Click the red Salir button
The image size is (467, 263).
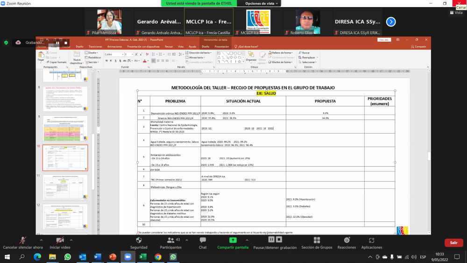coord(453,242)
